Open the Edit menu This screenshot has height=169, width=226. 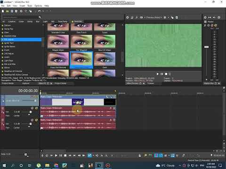click(x=8, y=6)
